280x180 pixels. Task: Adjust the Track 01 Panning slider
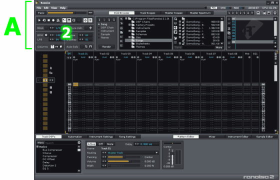124,157
